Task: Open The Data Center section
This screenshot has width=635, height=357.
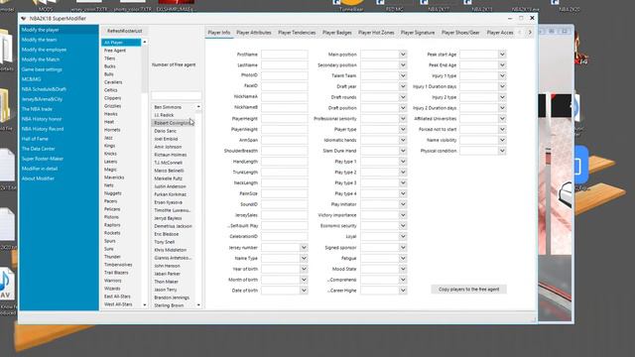Action: pos(38,149)
